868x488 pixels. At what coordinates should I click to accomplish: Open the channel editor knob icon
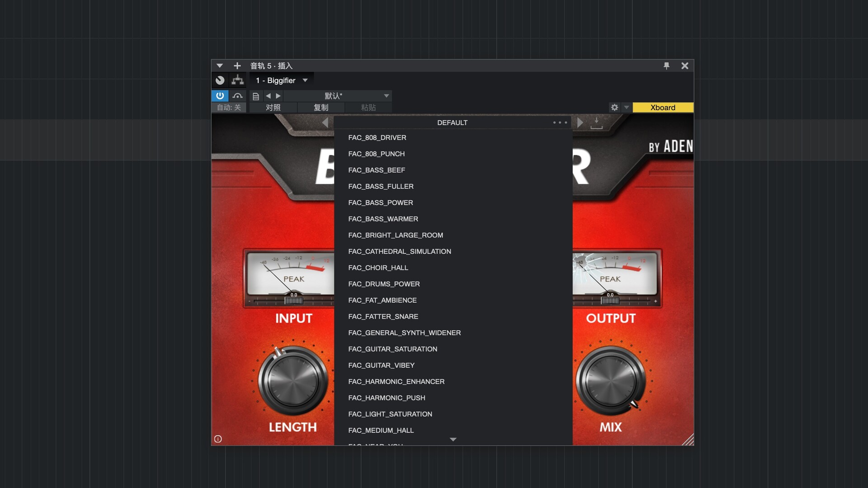point(220,80)
